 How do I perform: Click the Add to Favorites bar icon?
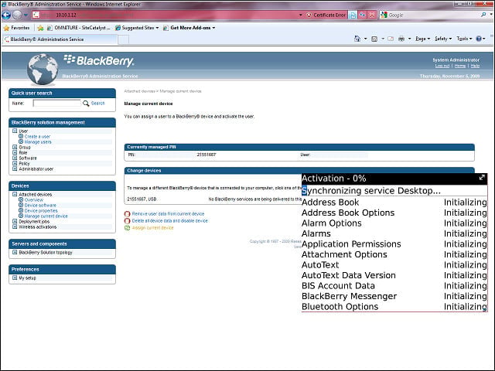coord(40,28)
